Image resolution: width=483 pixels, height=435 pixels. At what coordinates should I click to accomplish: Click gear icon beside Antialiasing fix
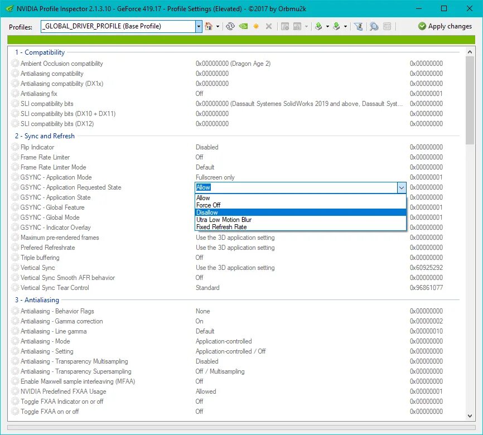[15, 94]
